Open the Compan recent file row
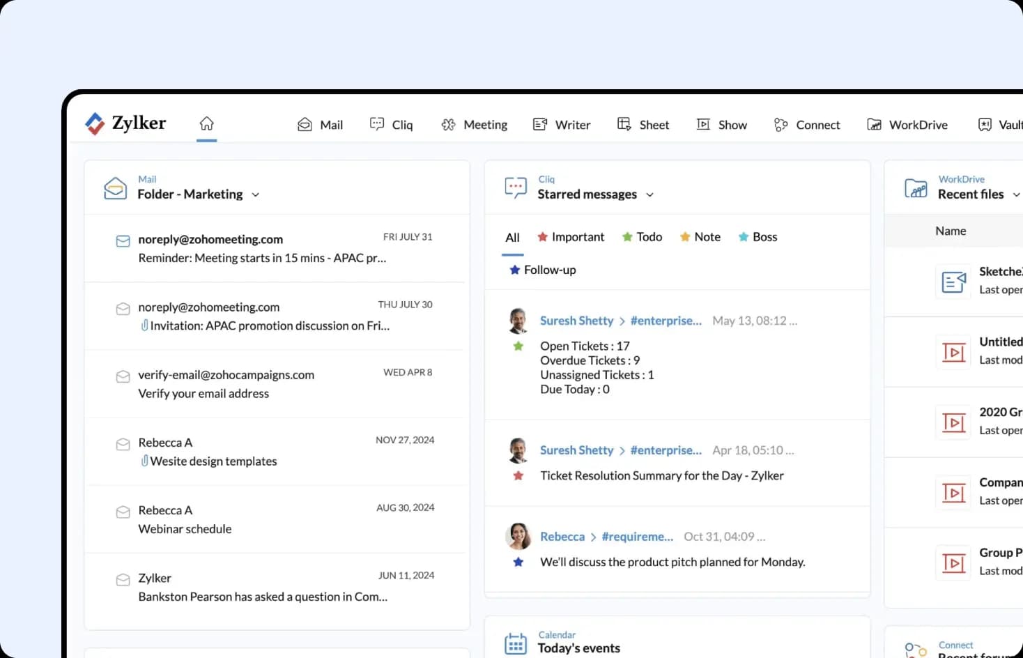The height and width of the screenshot is (658, 1023). (x=954, y=492)
